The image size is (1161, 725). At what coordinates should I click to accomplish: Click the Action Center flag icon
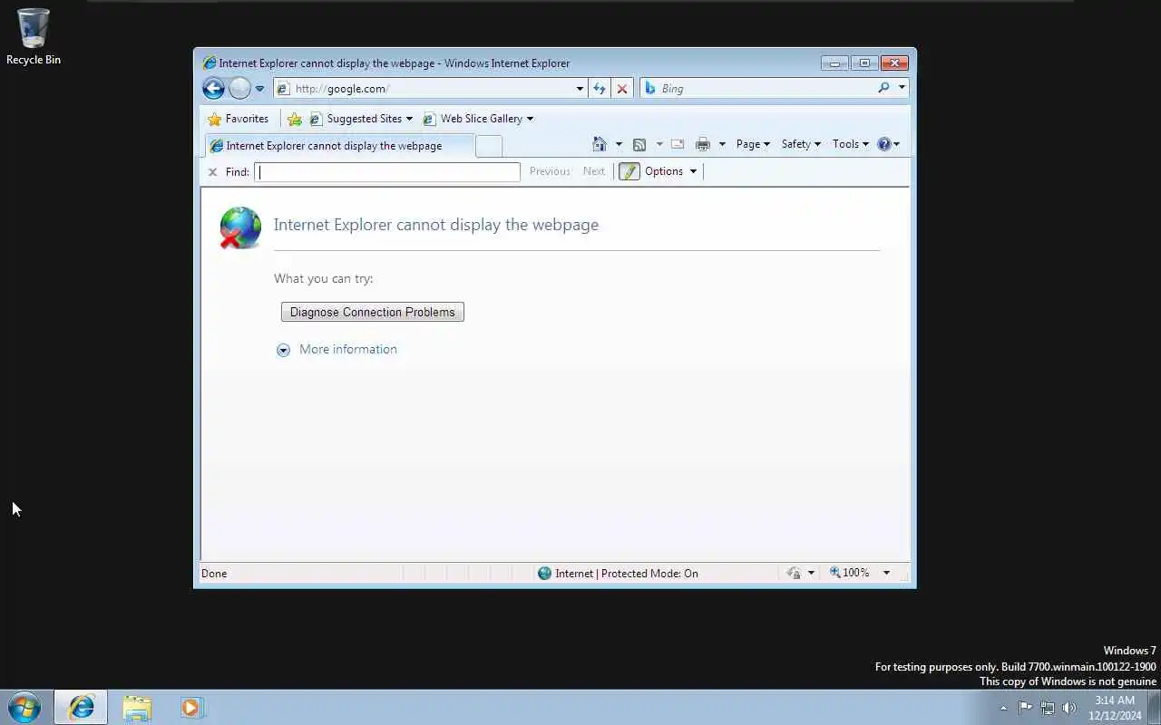click(1026, 708)
